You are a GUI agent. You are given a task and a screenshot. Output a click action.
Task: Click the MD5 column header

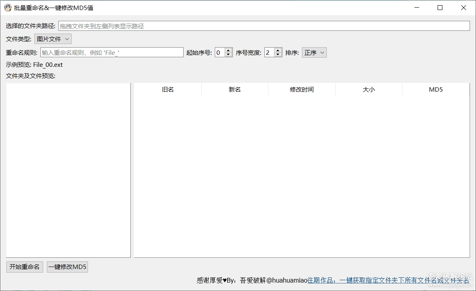click(x=436, y=90)
